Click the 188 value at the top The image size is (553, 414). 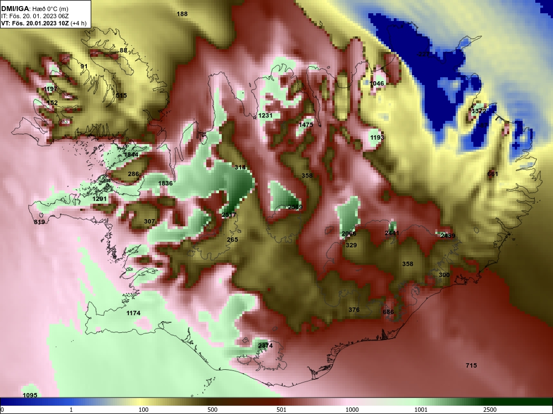click(x=182, y=14)
